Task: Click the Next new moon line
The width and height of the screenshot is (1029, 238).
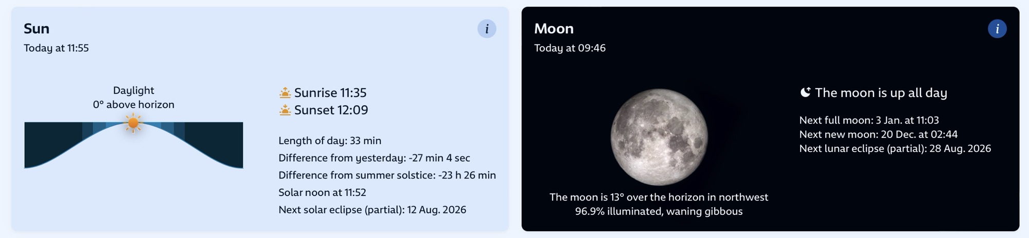Action: [878, 134]
